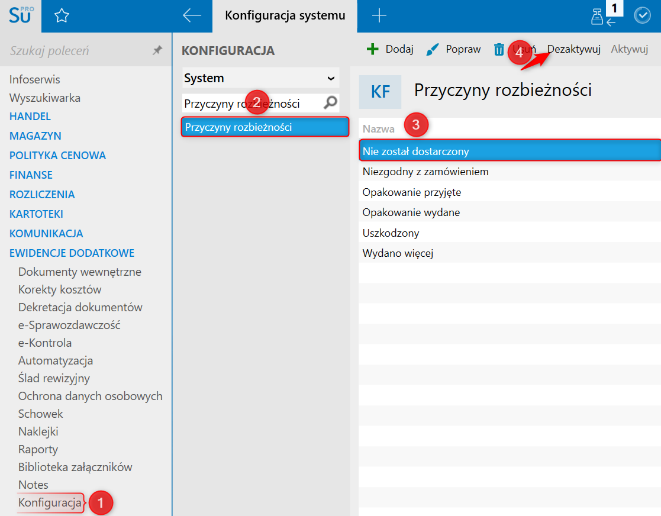Expand the ROZLICZENIA section

tap(42, 194)
